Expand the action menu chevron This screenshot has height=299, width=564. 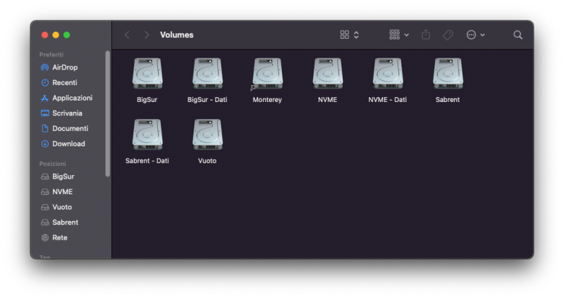tap(482, 34)
